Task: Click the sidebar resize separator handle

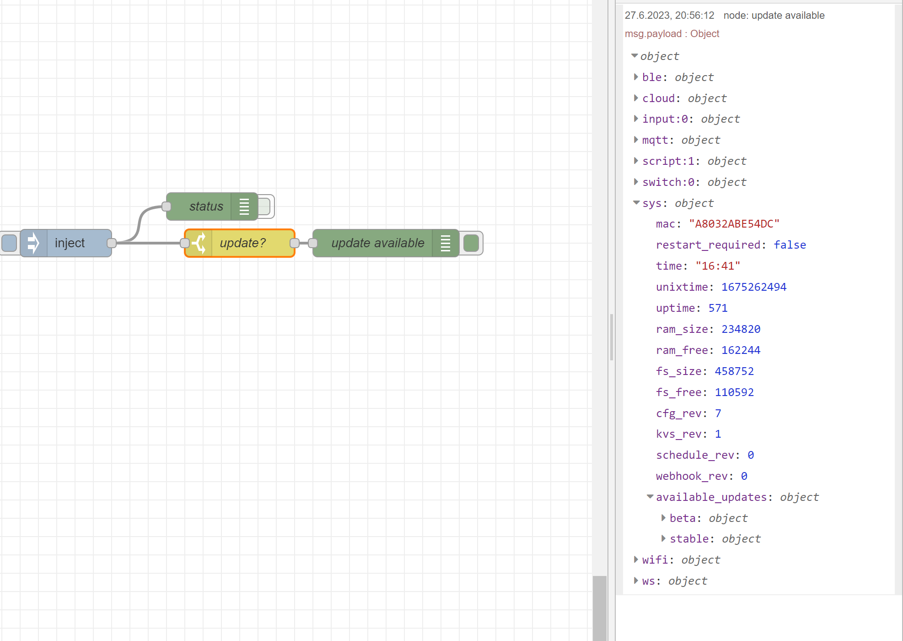Action: (611, 337)
